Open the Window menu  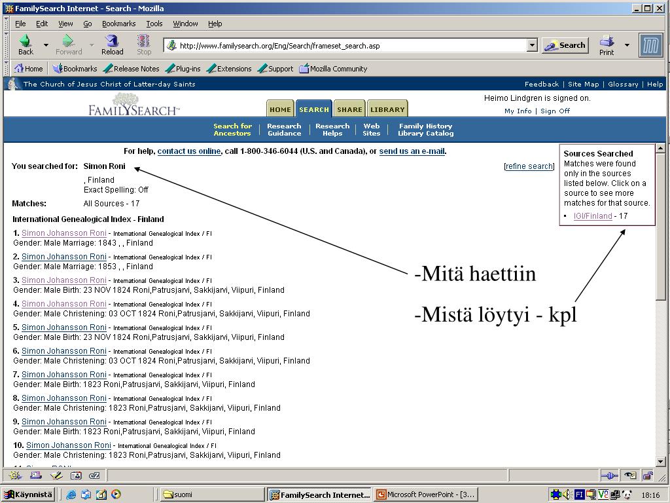185,24
